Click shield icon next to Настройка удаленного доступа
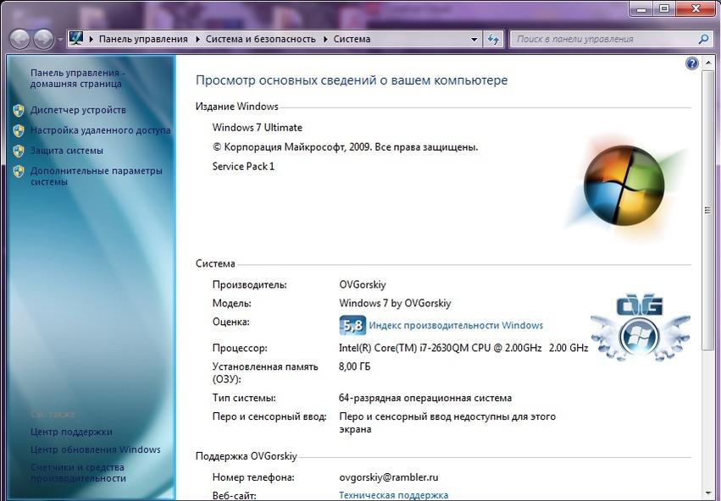 click(x=19, y=131)
